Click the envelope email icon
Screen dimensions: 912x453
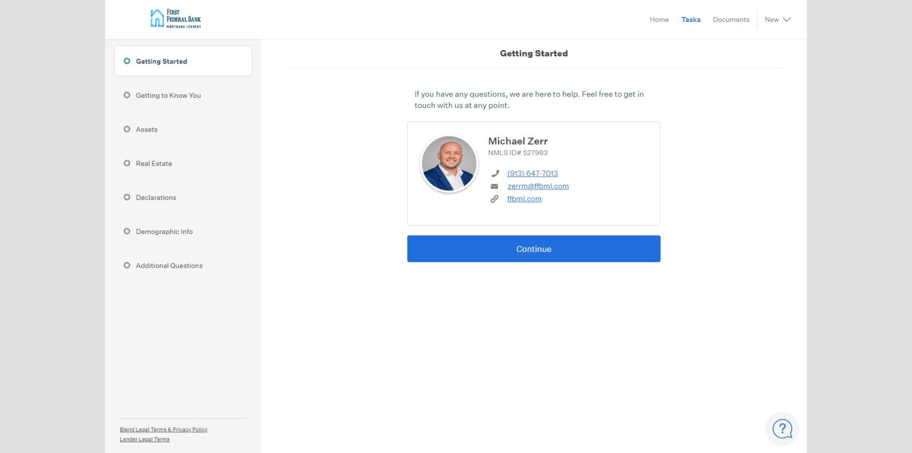(494, 186)
